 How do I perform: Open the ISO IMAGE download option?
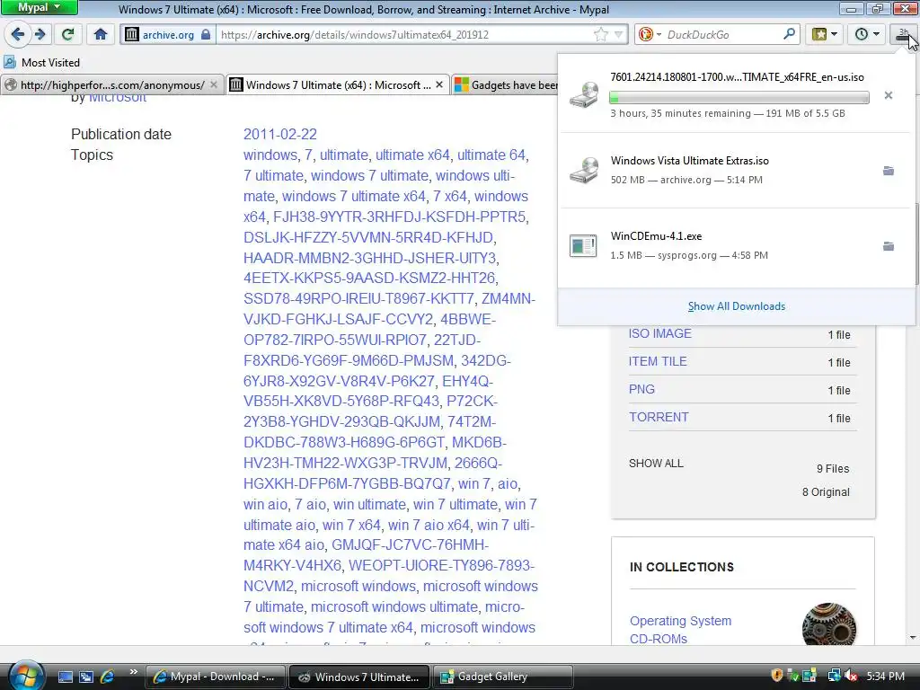click(x=660, y=333)
